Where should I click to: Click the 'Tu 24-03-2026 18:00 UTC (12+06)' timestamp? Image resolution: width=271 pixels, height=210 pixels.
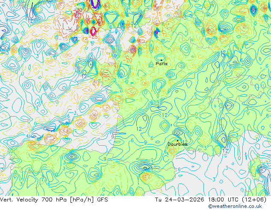tap(211, 200)
